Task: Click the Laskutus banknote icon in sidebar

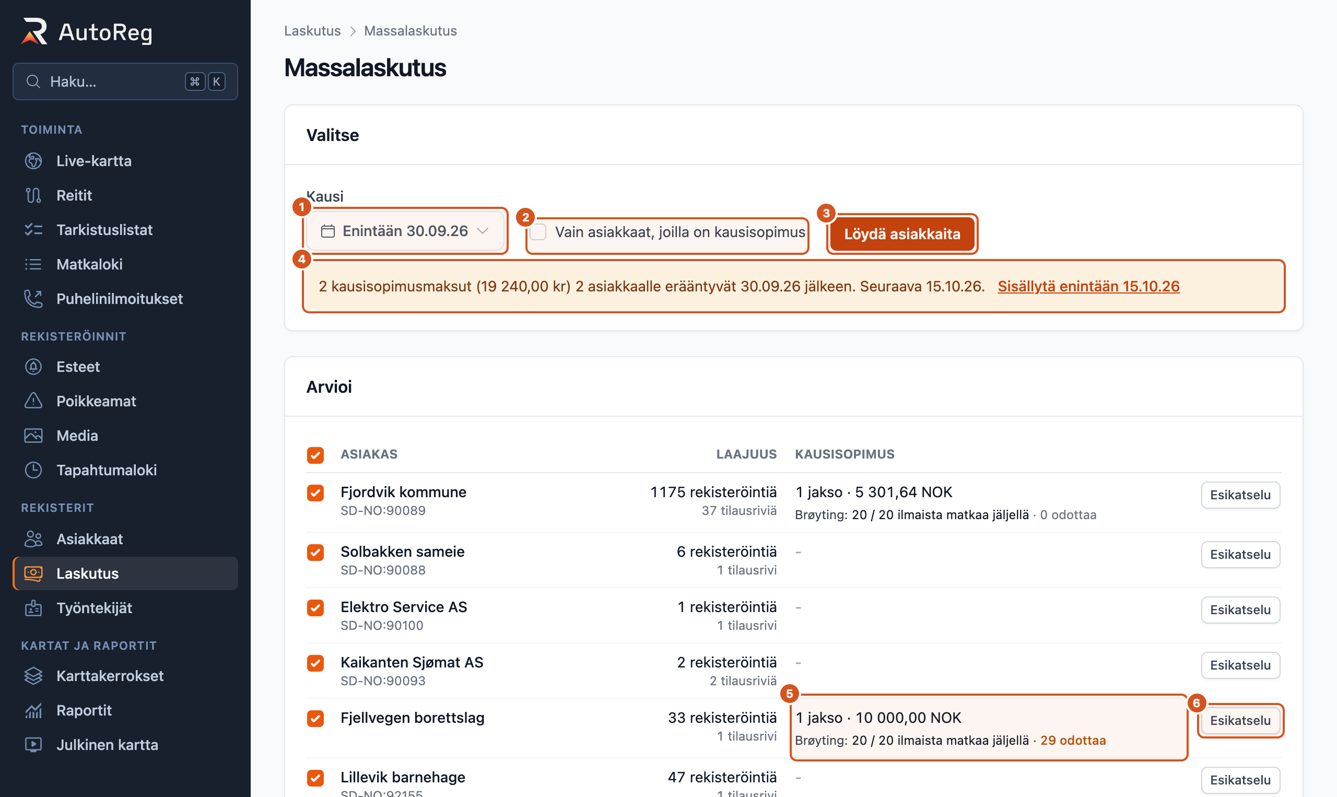Action: click(x=33, y=573)
